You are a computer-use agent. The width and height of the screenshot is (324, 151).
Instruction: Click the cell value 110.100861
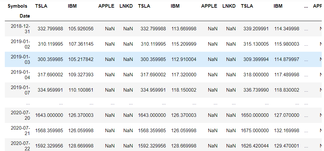point(81,90)
